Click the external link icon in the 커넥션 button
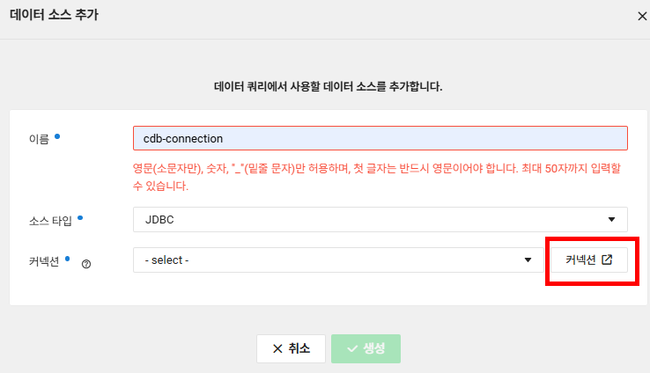This screenshot has width=650, height=373. click(x=607, y=260)
